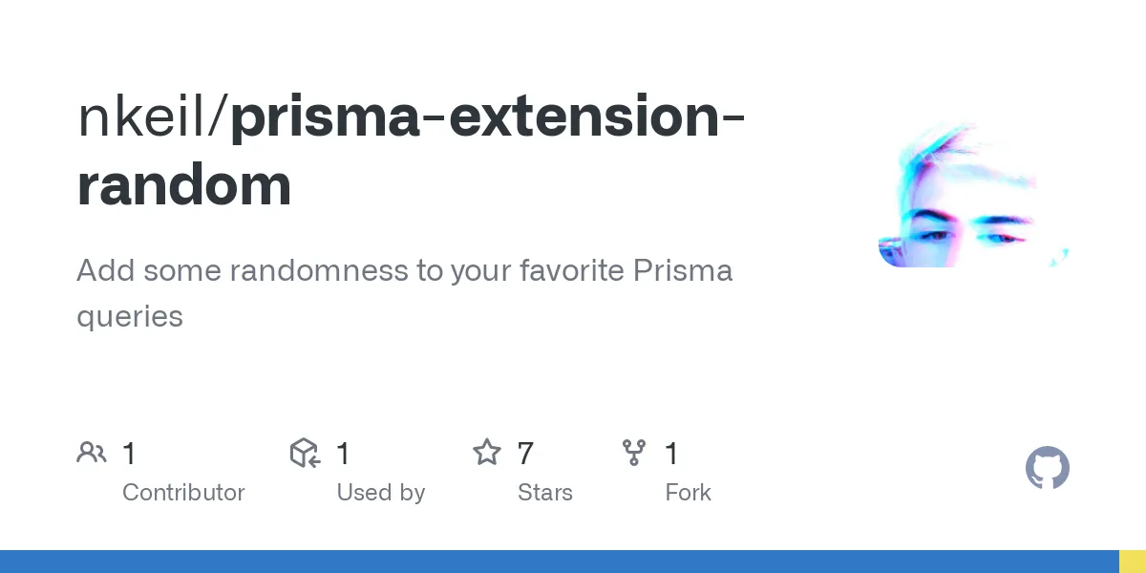Click the contributor count number 1
The image size is (1146, 573).
[x=130, y=454]
